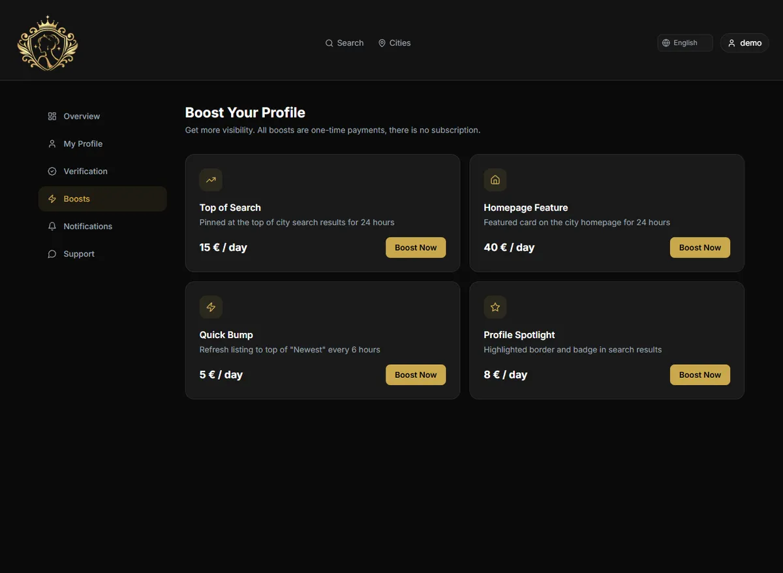Go to Overview in the sidebar
Screen dimensions: 783x573
click(x=102, y=116)
